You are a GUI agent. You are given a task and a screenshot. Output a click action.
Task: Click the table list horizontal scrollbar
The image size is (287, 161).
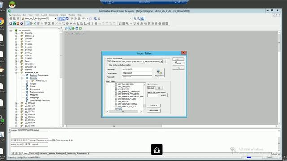point(125,111)
